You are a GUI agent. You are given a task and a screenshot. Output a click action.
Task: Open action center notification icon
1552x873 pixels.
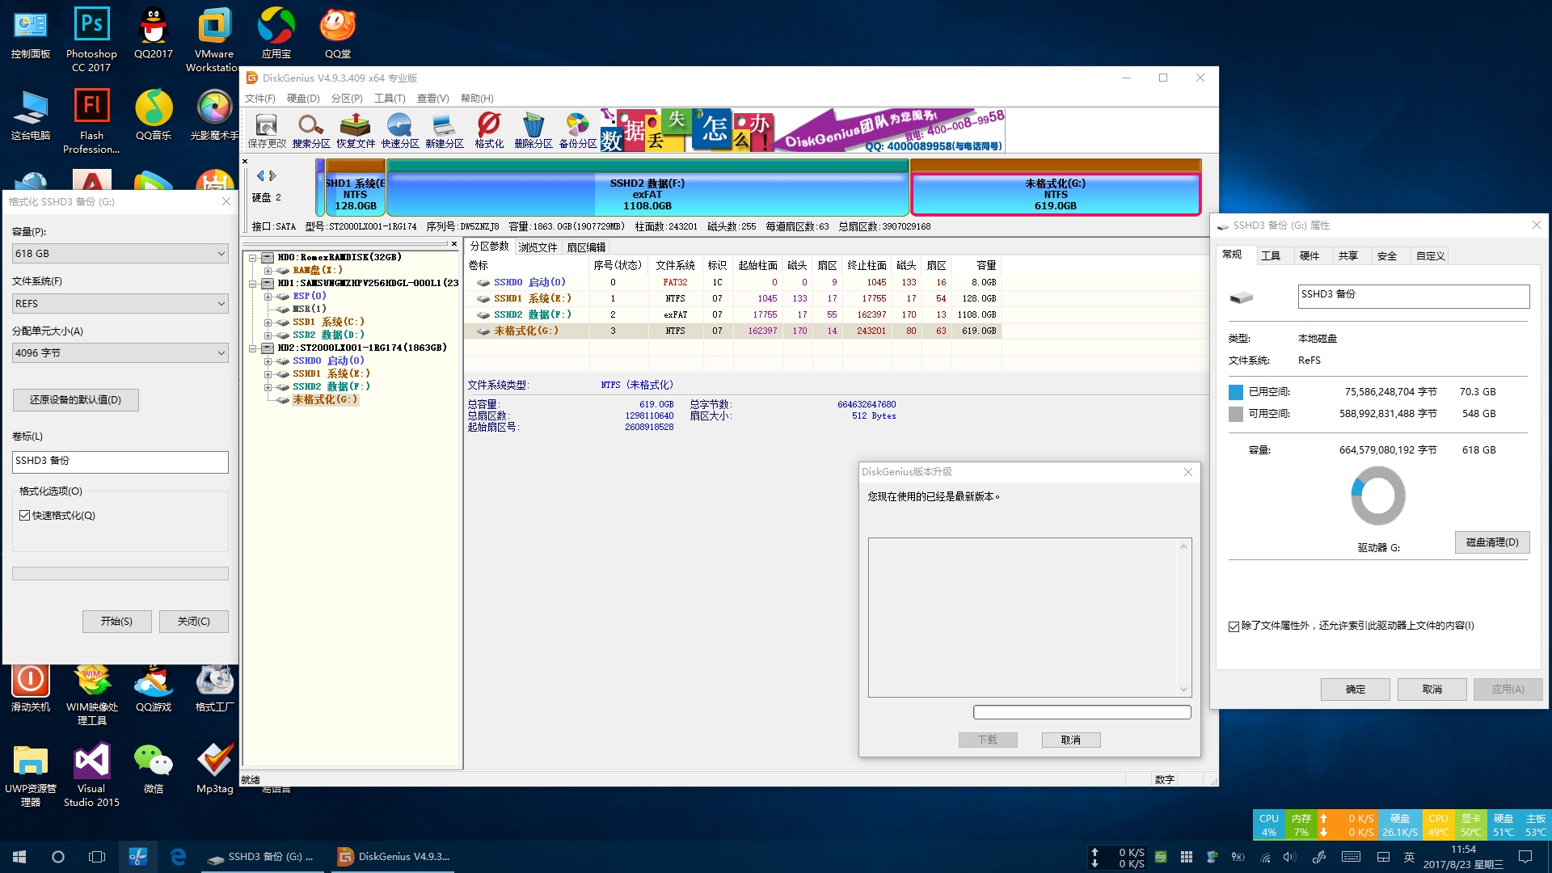tap(1525, 857)
